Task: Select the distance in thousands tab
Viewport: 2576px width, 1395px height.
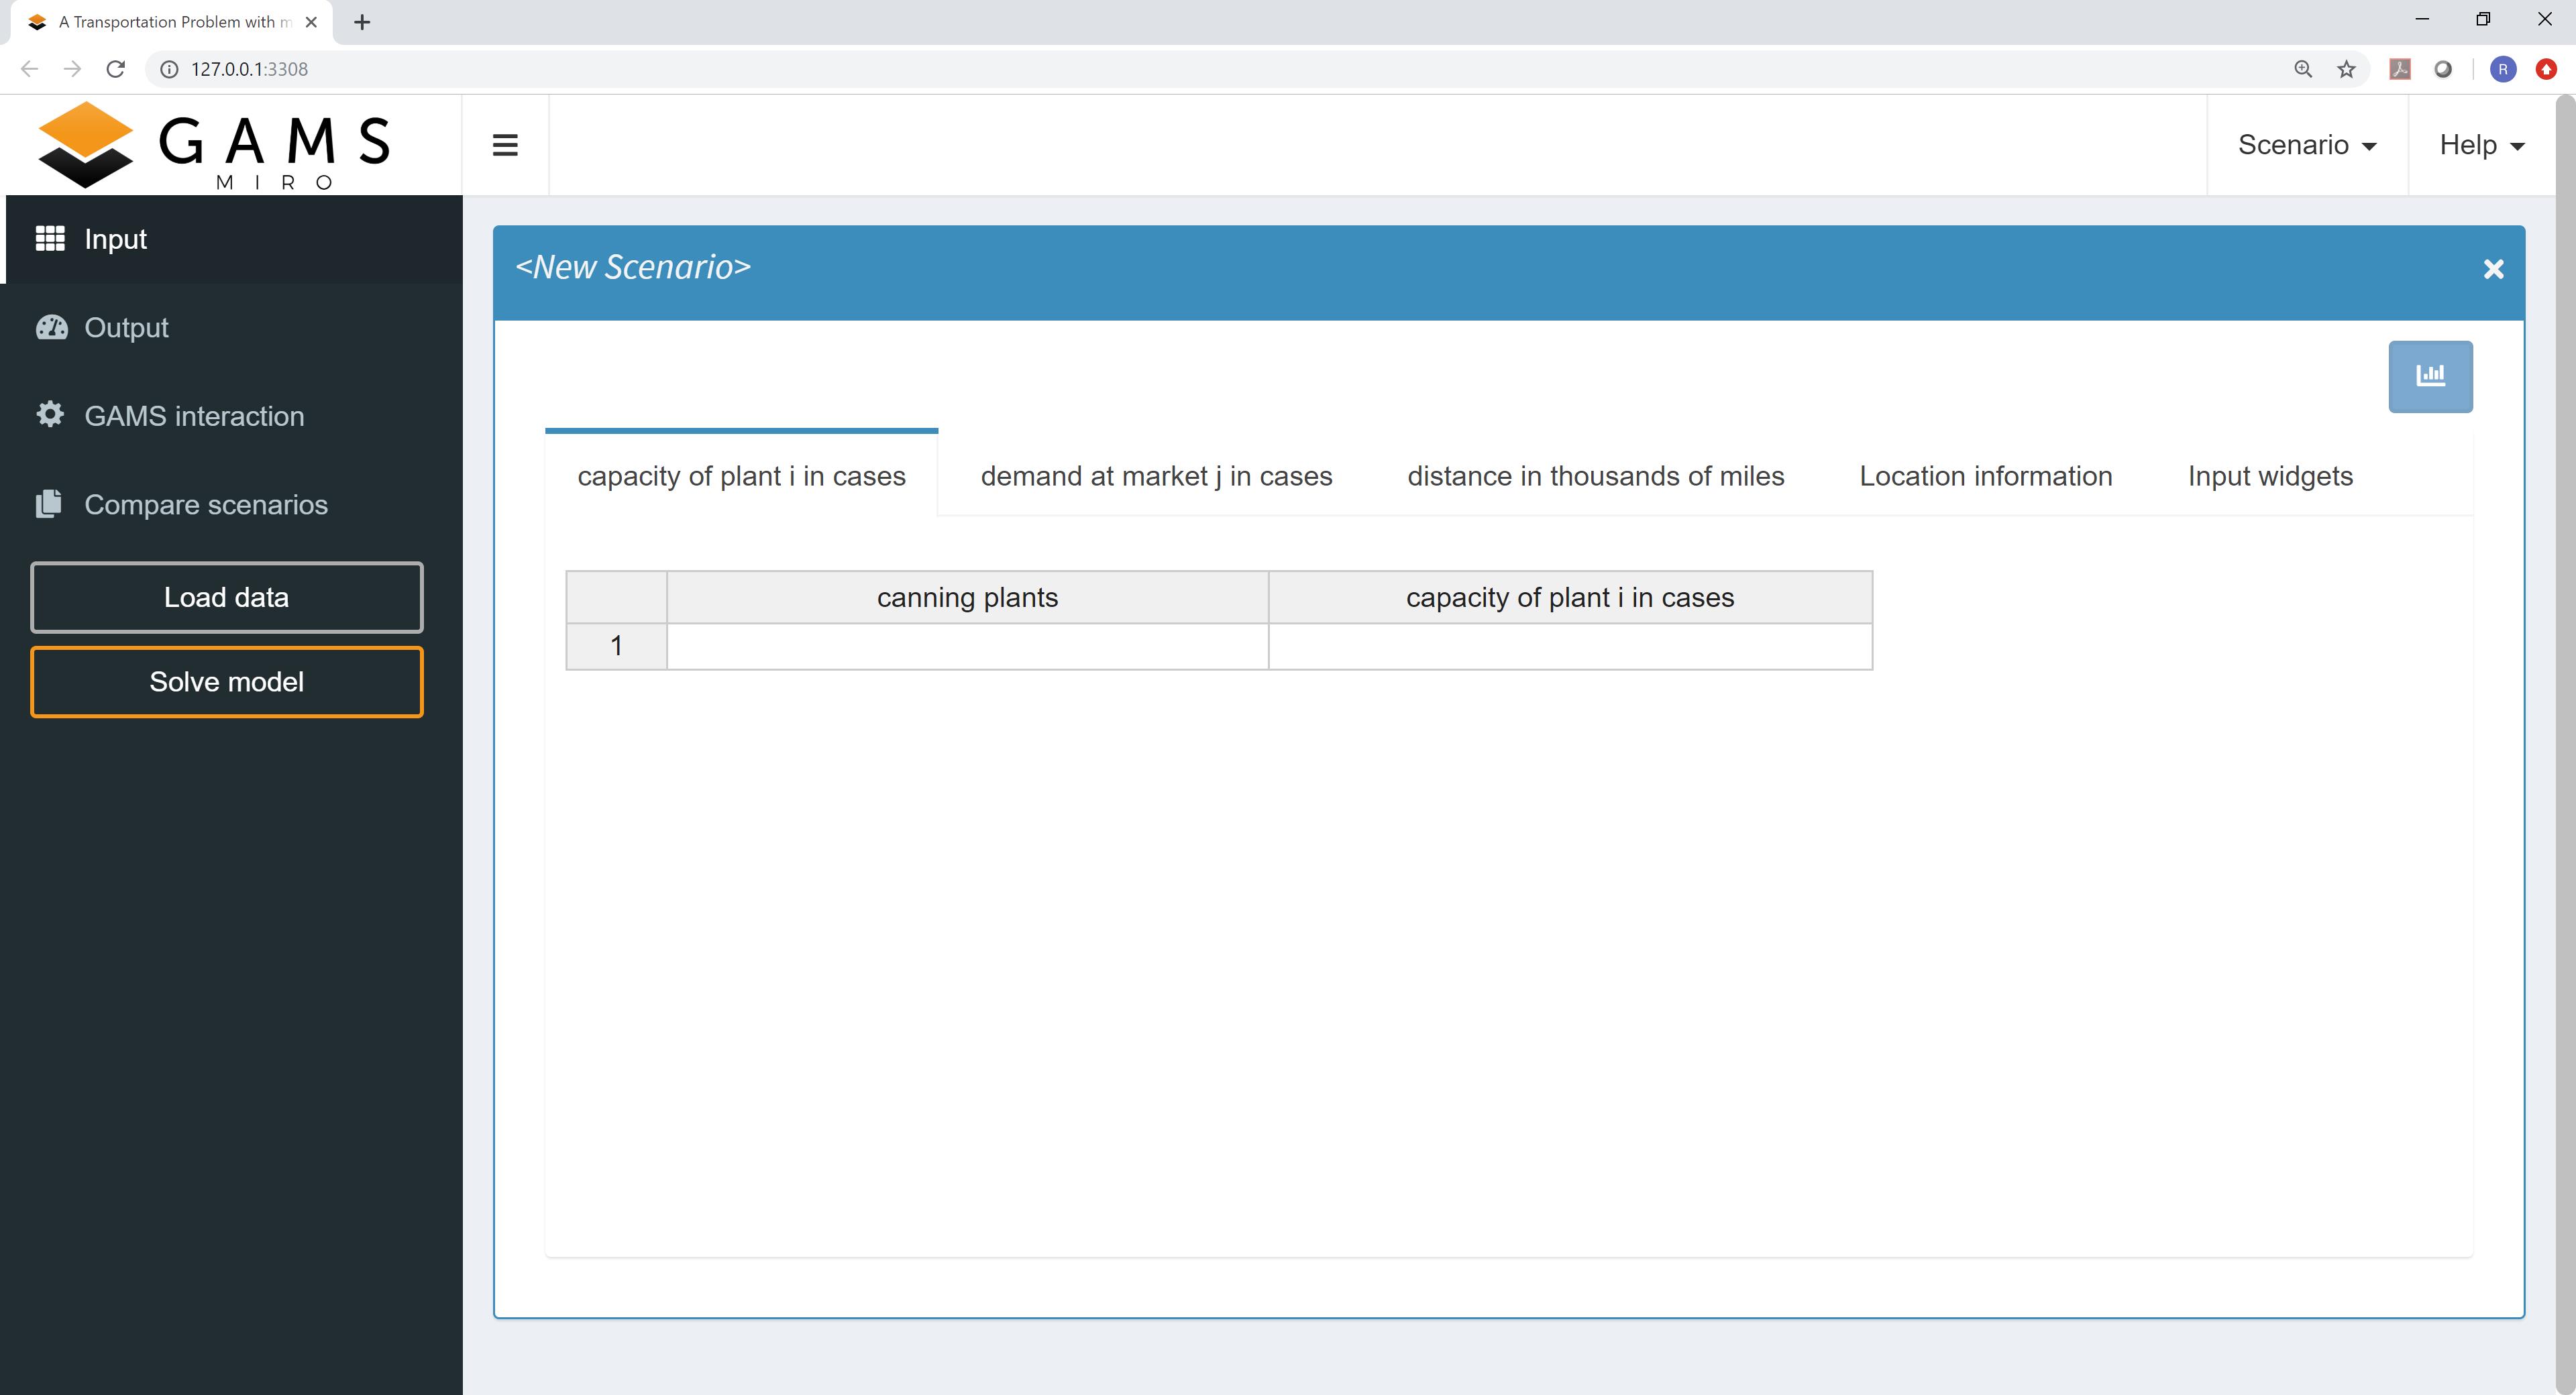Action: 1595,476
